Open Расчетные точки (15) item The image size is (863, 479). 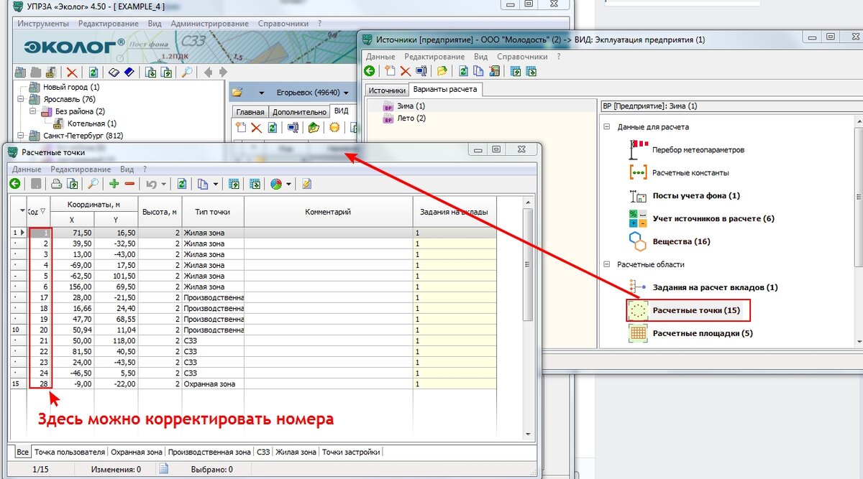tap(689, 310)
